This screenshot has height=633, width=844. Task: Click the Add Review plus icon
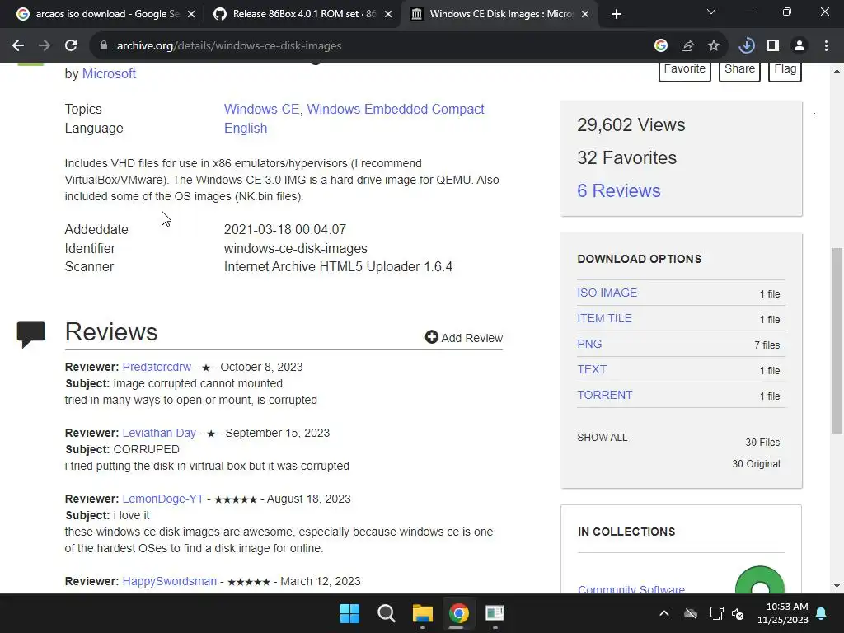pos(431,337)
